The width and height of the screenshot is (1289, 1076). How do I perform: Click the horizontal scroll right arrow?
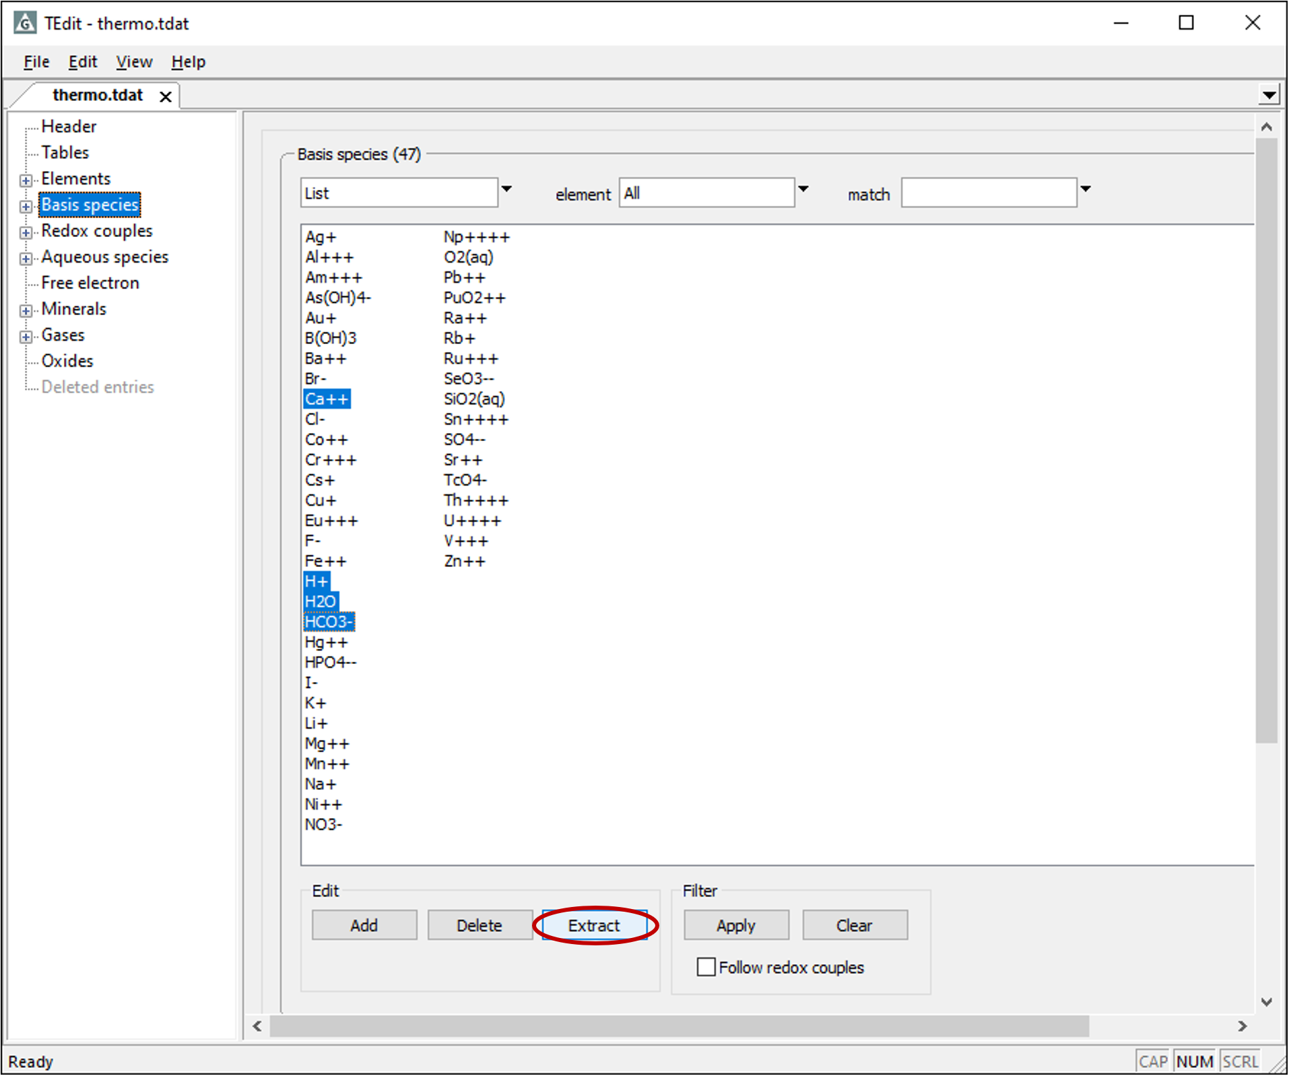(x=1242, y=1026)
